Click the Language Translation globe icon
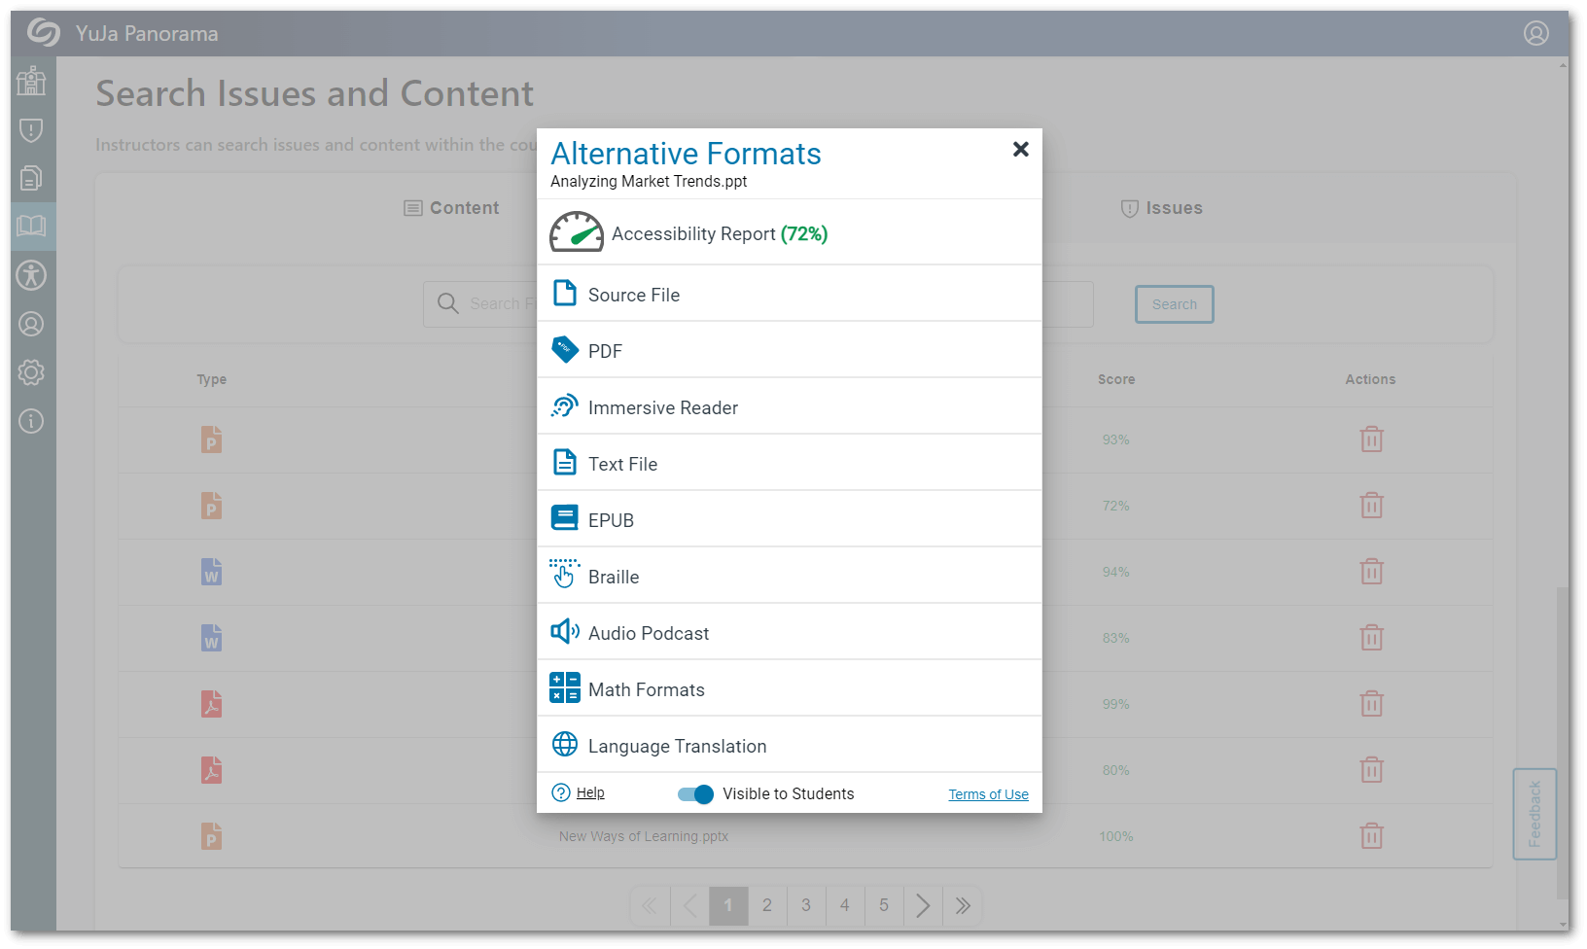1587x949 pixels. coord(564,745)
